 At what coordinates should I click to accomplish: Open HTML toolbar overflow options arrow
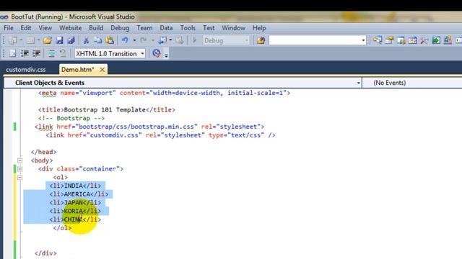point(166,55)
